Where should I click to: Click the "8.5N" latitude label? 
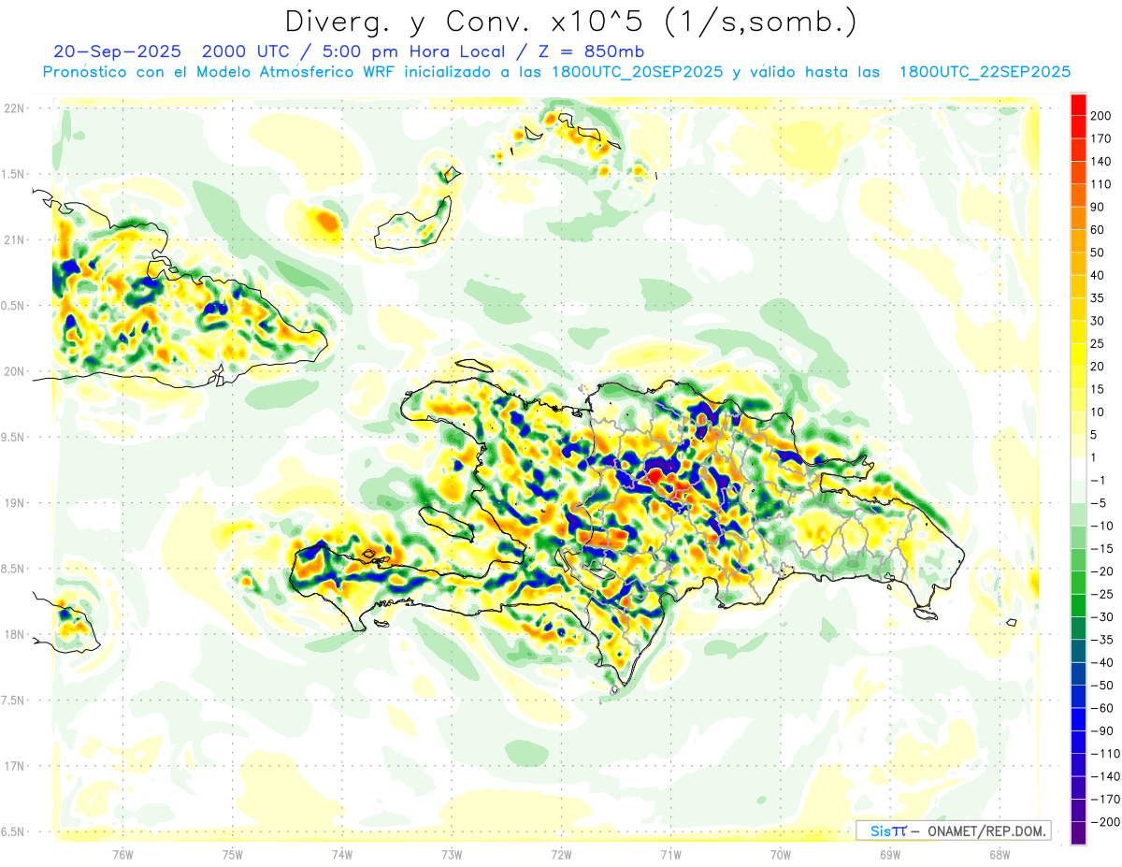tap(12, 569)
